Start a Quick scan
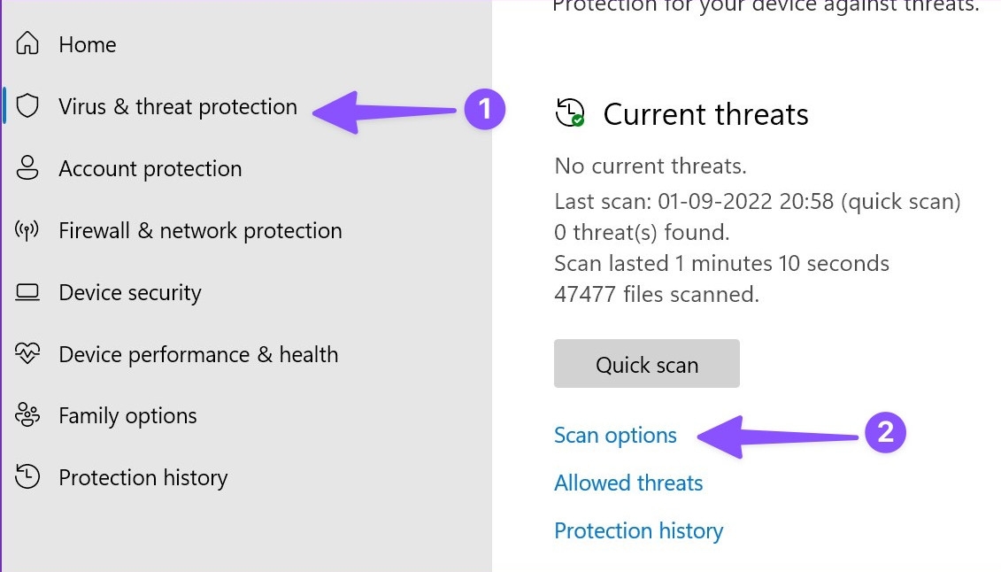Image resolution: width=1001 pixels, height=572 pixels. pos(646,363)
